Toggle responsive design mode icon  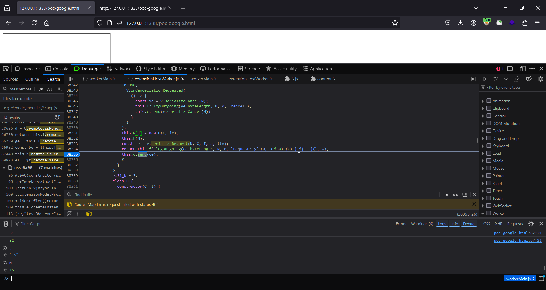(x=522, y=69)
